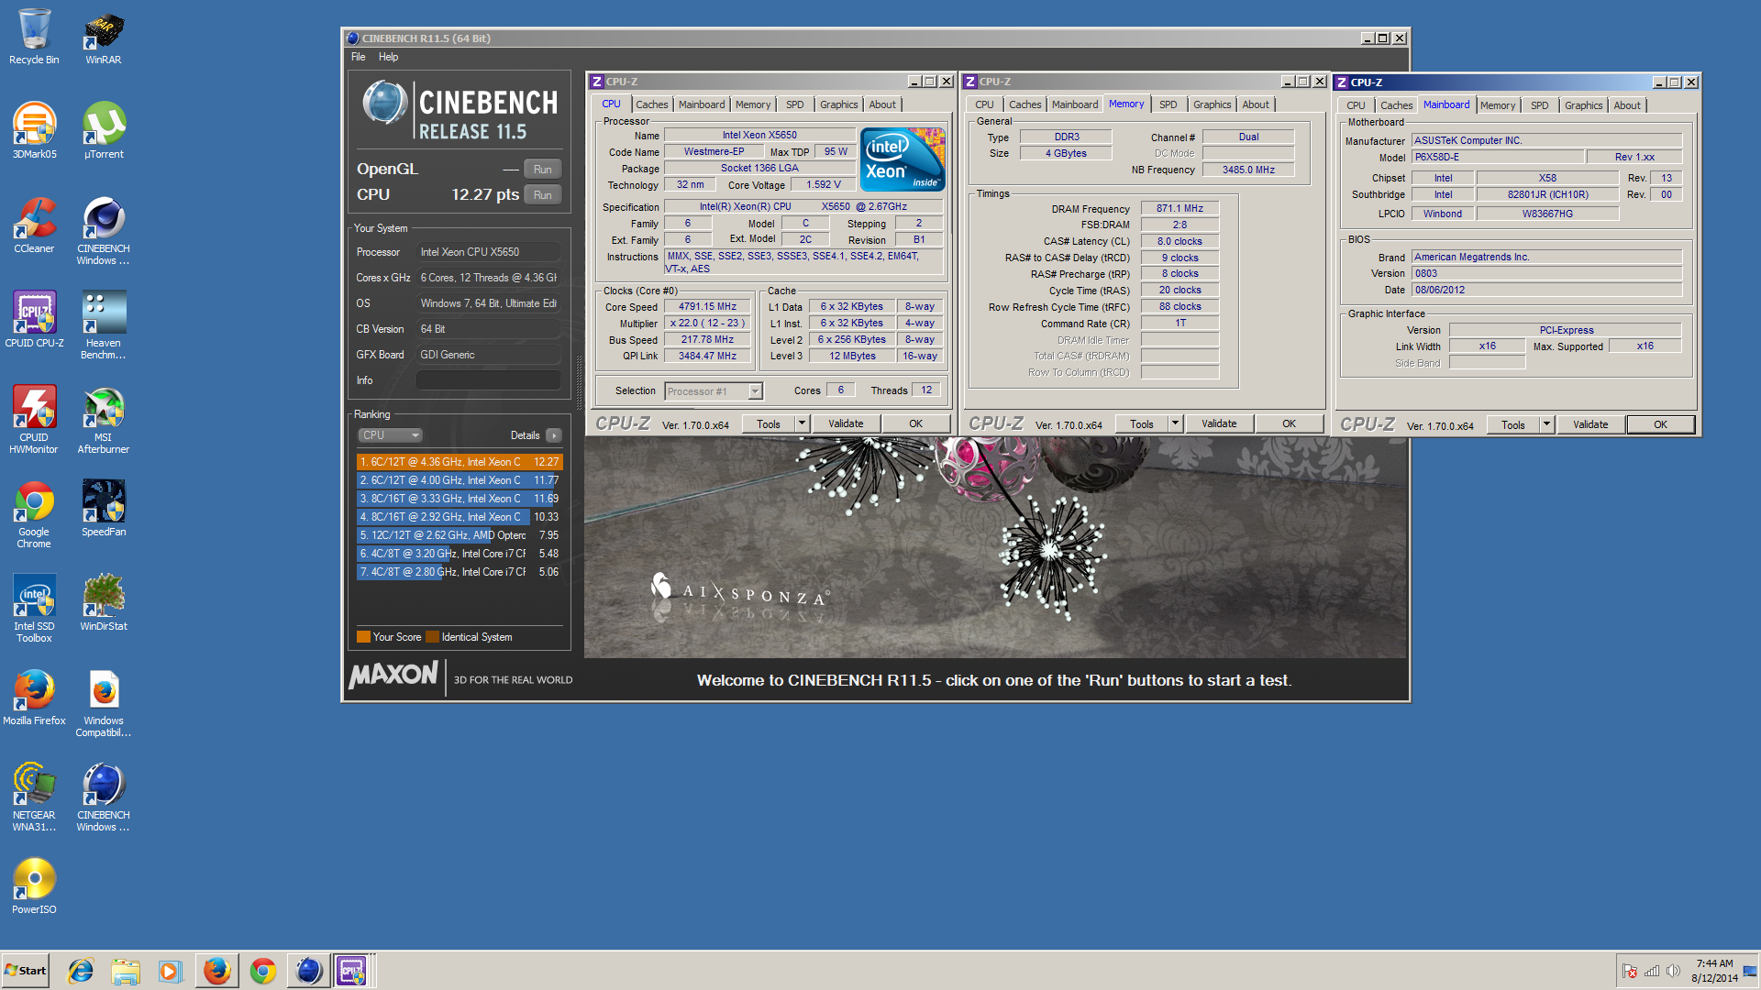1761x990 pixels.
Task: Open the PowerISO desktop shortcut
Action: 34,885
